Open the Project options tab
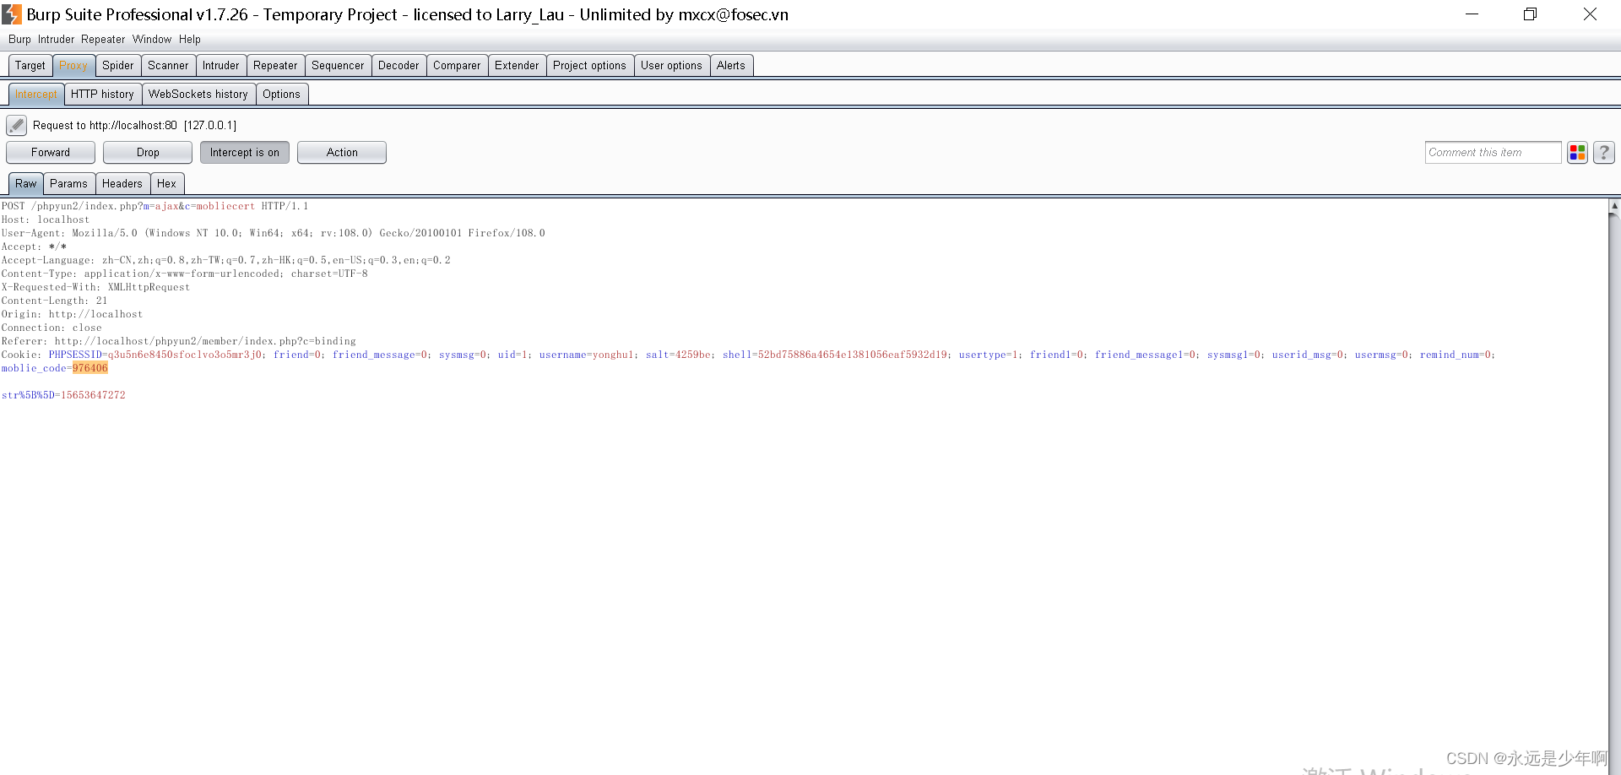1621x775 pixels. tap(589, 66)
